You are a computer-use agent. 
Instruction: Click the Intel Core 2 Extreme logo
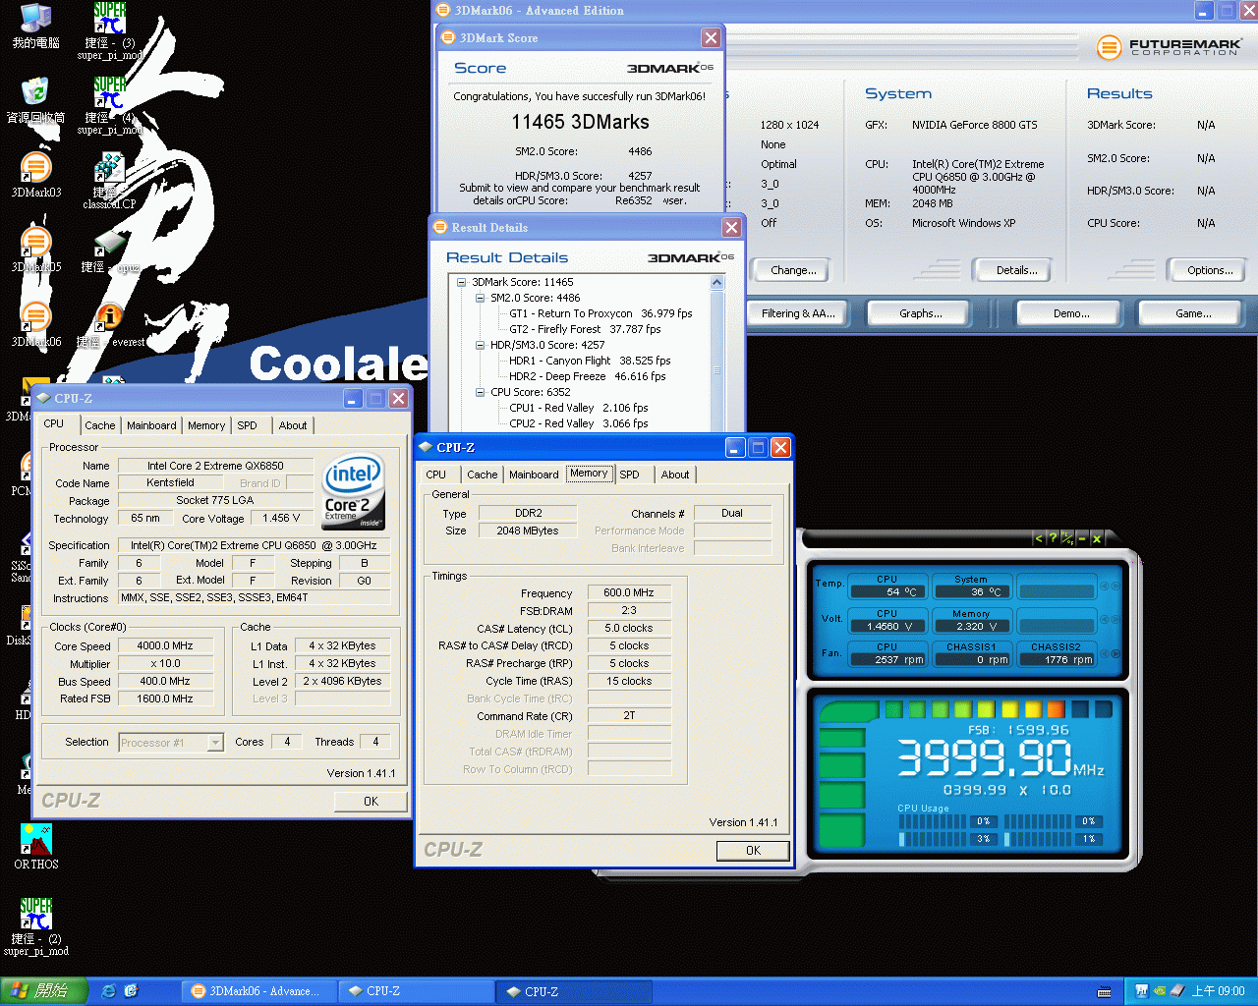354,490
